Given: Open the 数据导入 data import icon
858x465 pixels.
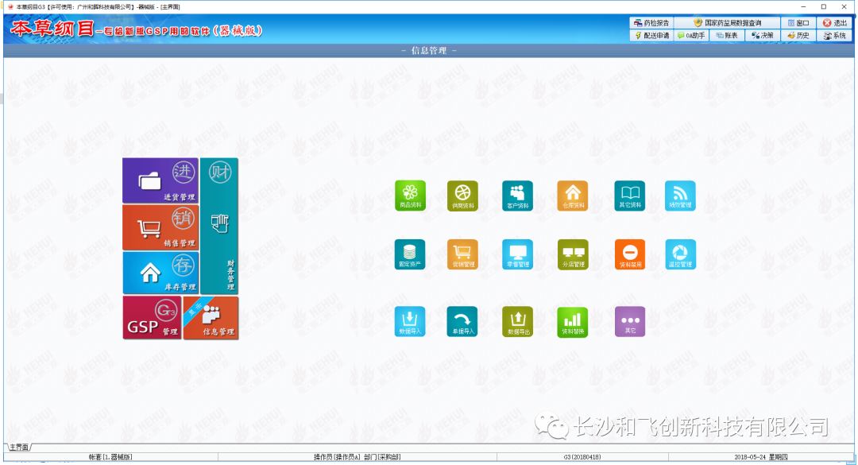Looking at the screenshot, I should pos(410,321).
